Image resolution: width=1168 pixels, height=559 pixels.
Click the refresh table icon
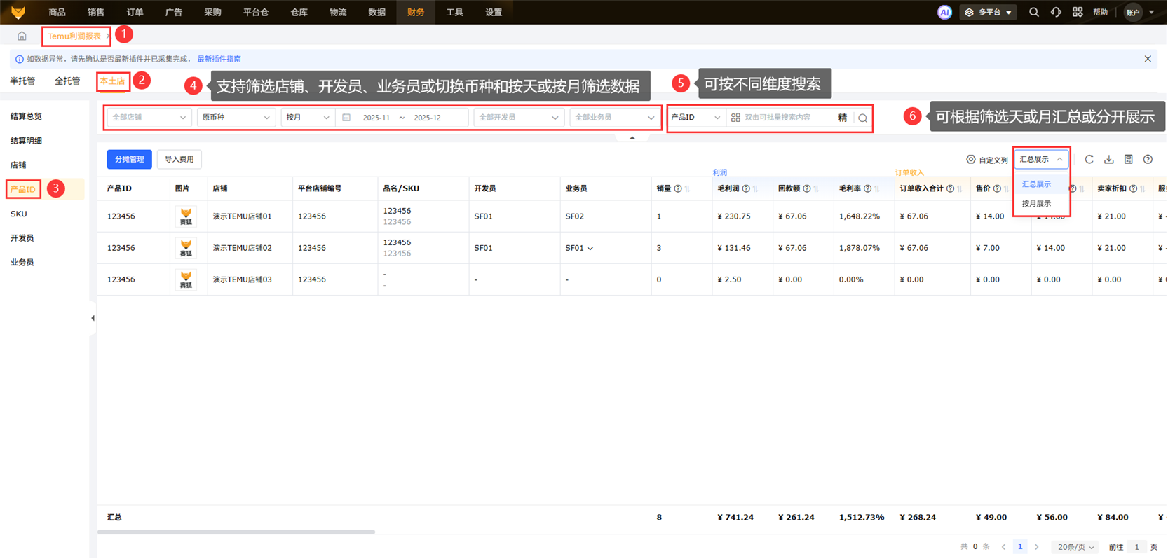1089,160
